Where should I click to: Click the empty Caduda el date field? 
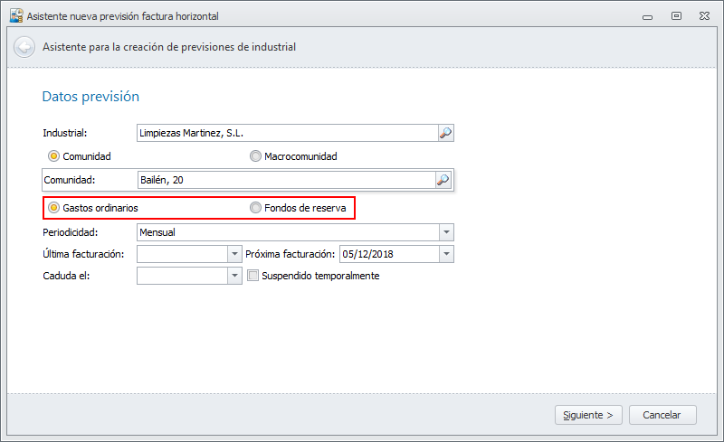(x=183, y=276)
